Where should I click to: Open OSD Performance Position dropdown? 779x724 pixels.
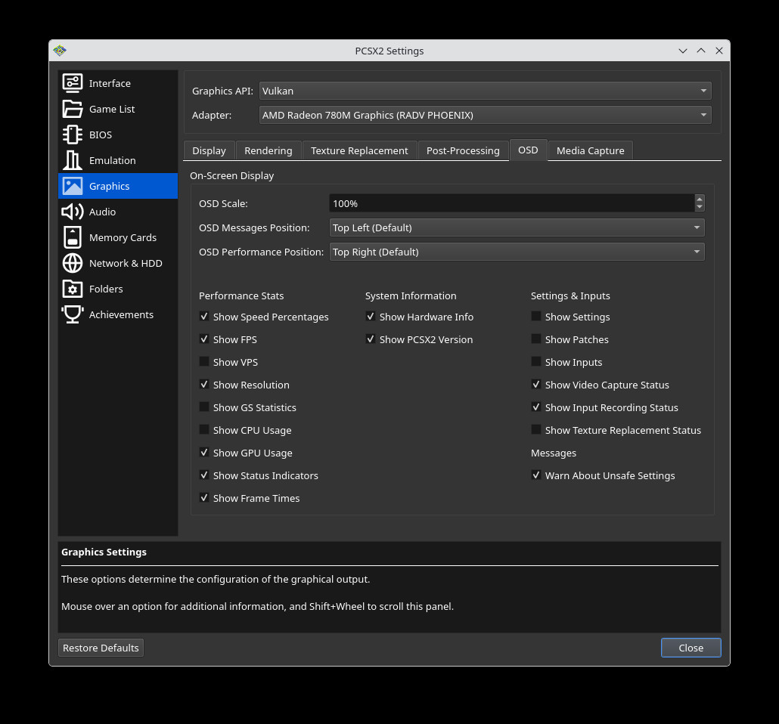(517, 252)
